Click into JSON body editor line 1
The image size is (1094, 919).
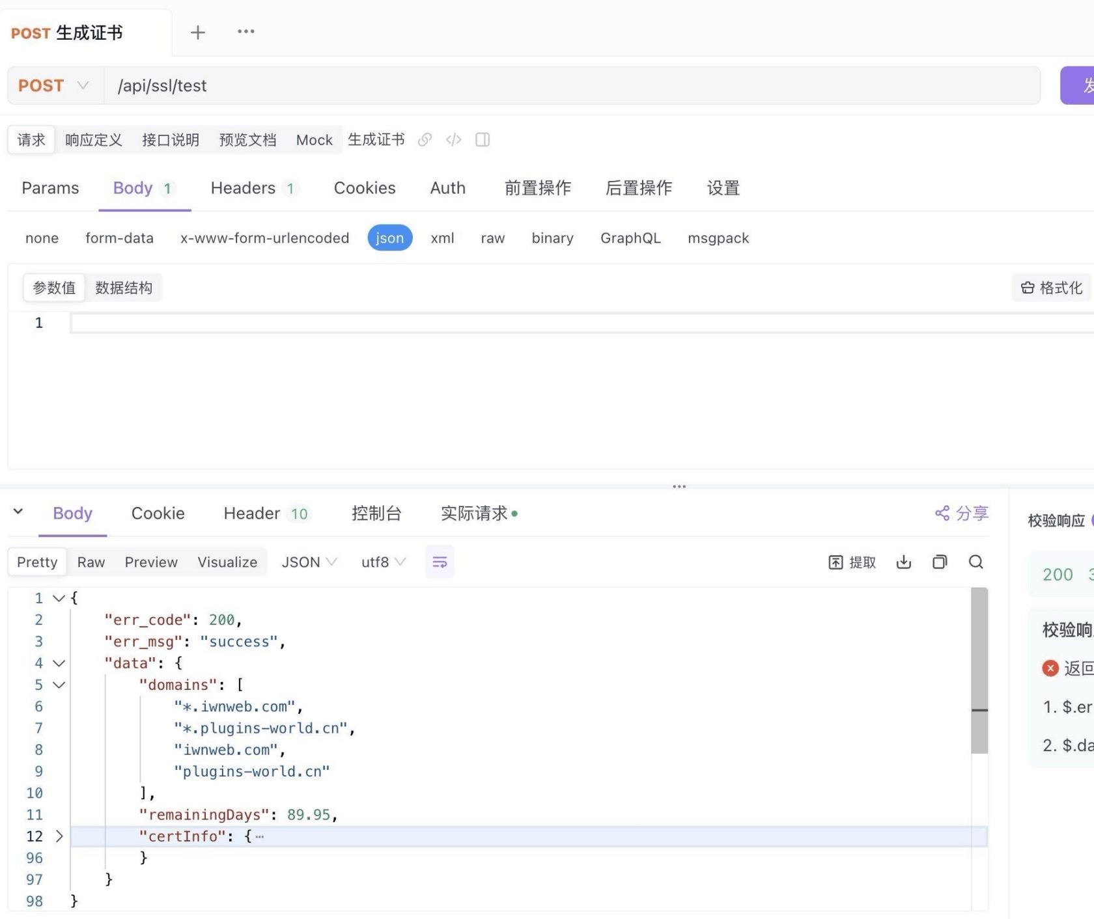[582, 323]
